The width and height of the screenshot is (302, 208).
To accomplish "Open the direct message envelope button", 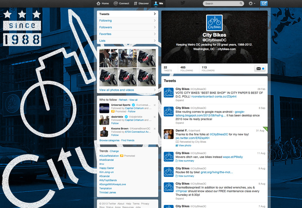I will [260, 69].
